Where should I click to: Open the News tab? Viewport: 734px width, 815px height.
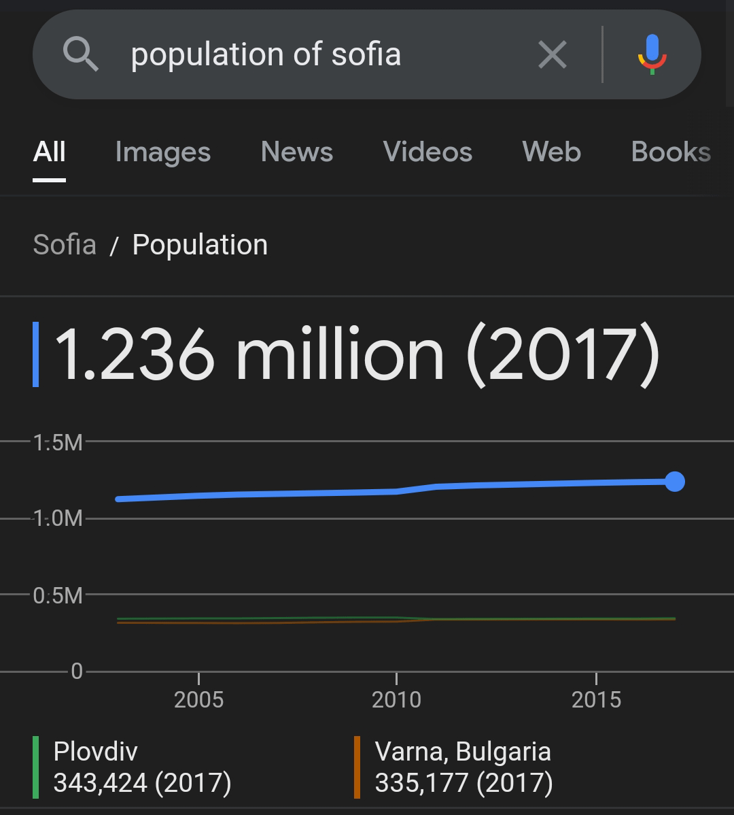point(296,152)
